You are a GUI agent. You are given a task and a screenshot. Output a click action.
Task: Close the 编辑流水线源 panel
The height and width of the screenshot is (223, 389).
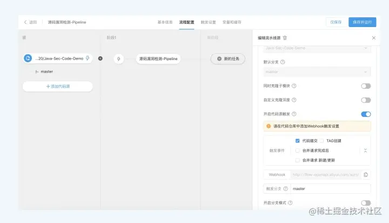pos(374,38)
